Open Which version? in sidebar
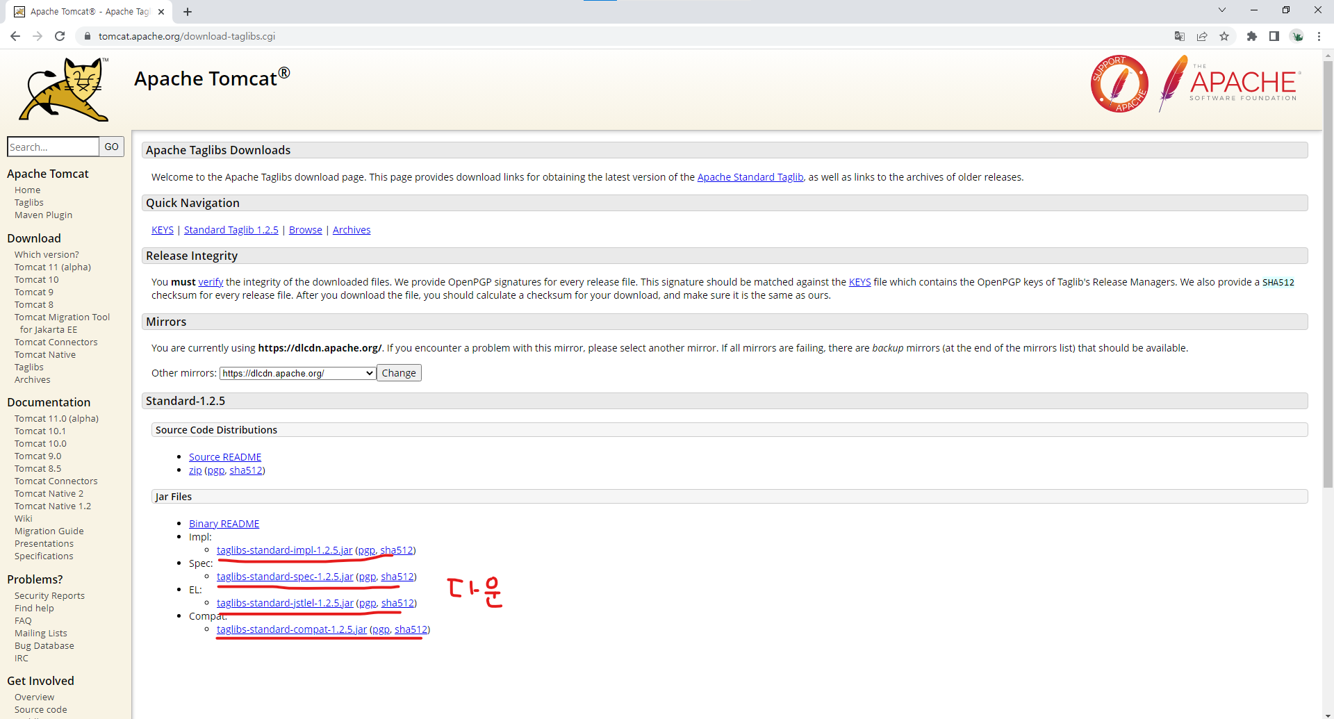 [x=47, y=254]
